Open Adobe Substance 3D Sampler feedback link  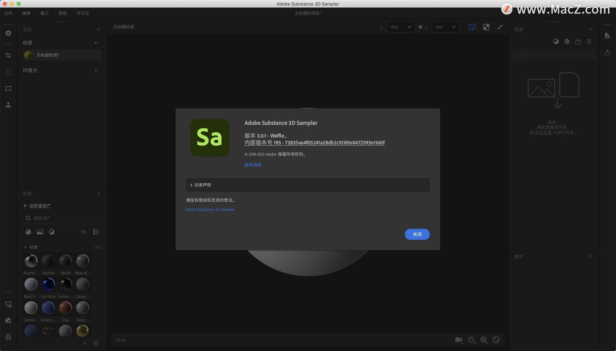[210, 209]
